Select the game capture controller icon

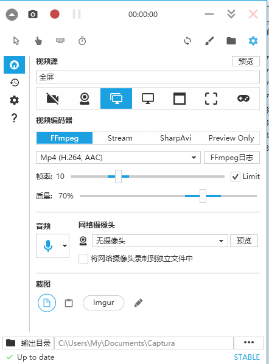pos(243,99)
